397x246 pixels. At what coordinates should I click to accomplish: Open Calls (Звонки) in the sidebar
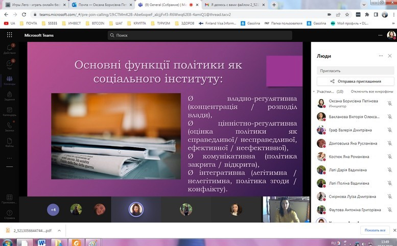point(9,127)
